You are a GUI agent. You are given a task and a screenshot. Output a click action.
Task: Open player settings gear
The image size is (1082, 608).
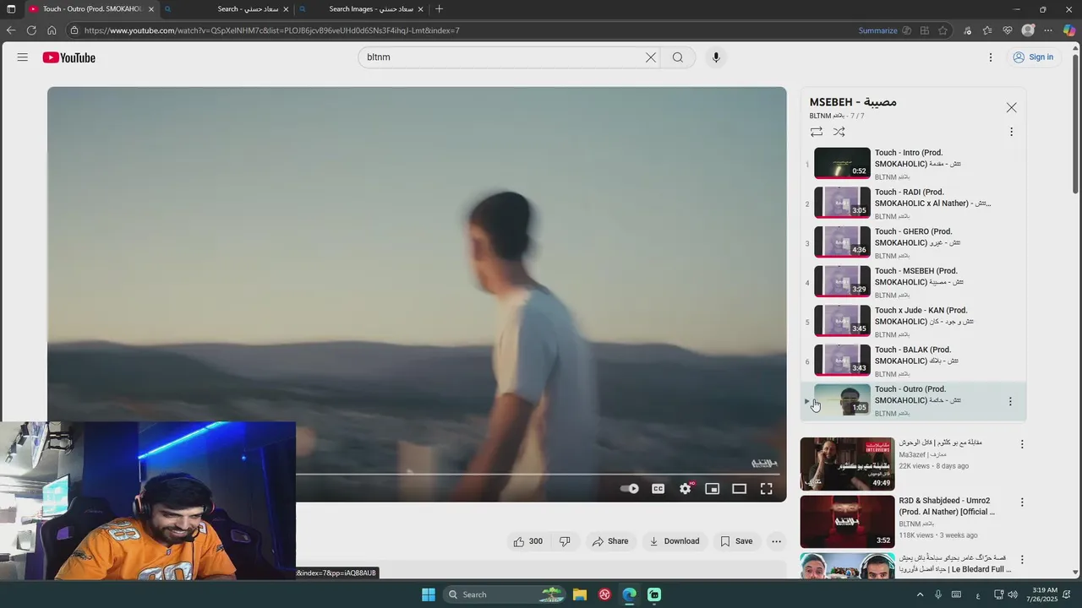686,489
